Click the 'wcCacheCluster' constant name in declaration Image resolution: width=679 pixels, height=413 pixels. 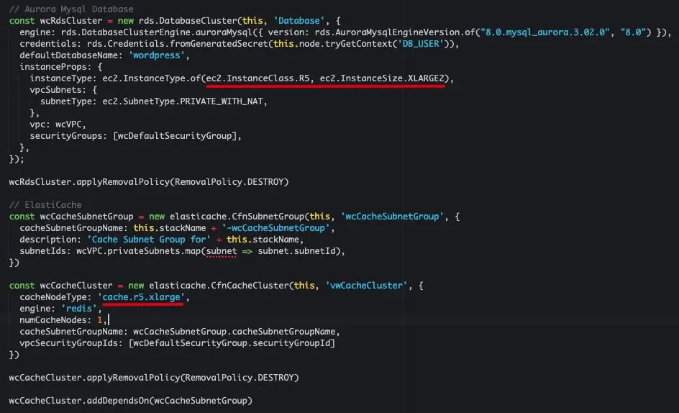pos(76,286)
